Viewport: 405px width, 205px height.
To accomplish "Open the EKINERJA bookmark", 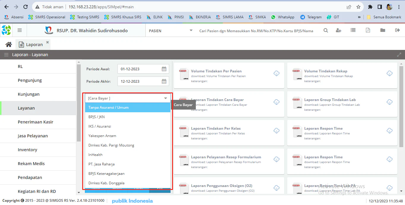I will pyautogui.click(x=200, y=17).
